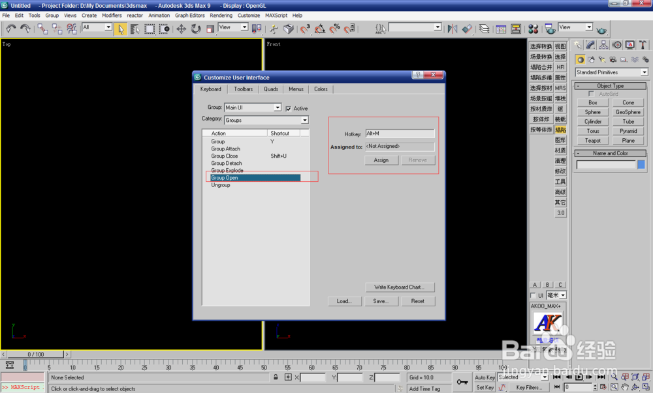Viewport: 653px width, 393px height.
Task: Open the Rendering menu
Action: pyautogui.click(x=221, y=16)
